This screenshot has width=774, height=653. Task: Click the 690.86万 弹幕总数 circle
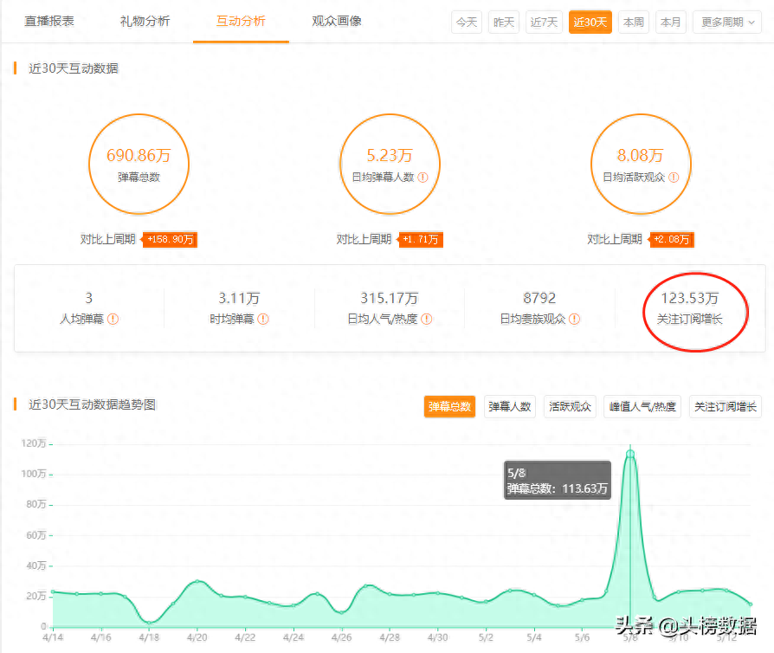point(139,164)
